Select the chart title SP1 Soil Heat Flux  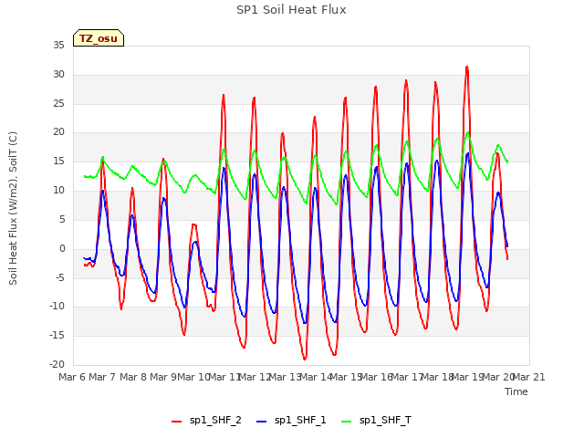291,10
